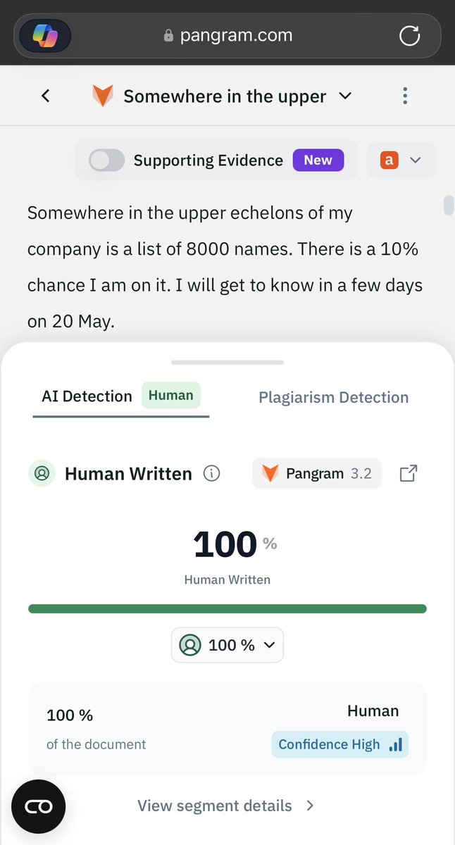Screen dimensions: 455x845
Task: Open result in new window icon
Action: coord(409,474)
